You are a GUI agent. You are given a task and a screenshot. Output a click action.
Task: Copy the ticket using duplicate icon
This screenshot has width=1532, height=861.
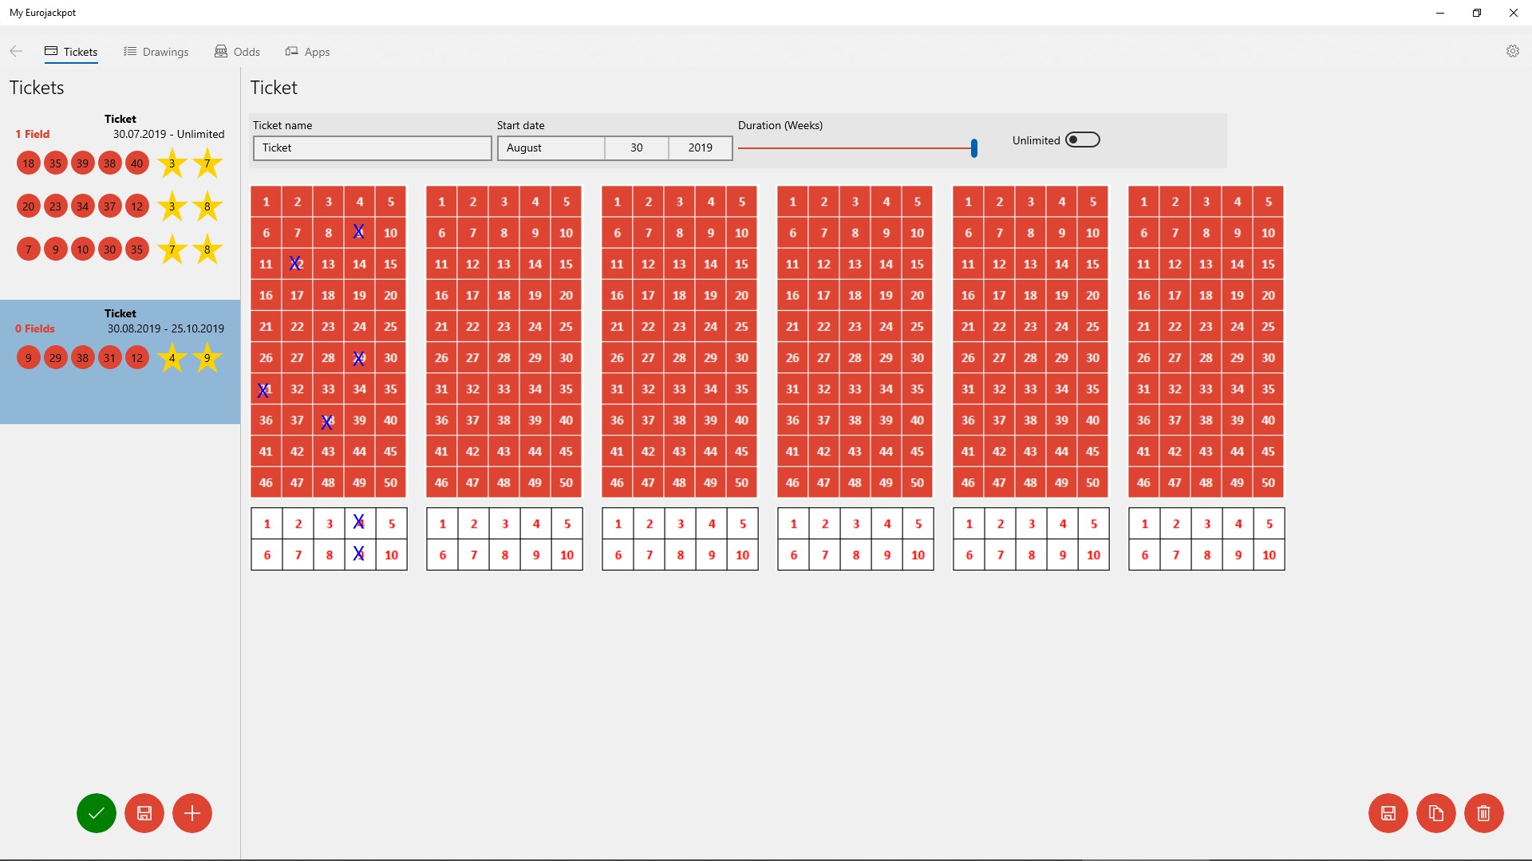coord(1436,813)
